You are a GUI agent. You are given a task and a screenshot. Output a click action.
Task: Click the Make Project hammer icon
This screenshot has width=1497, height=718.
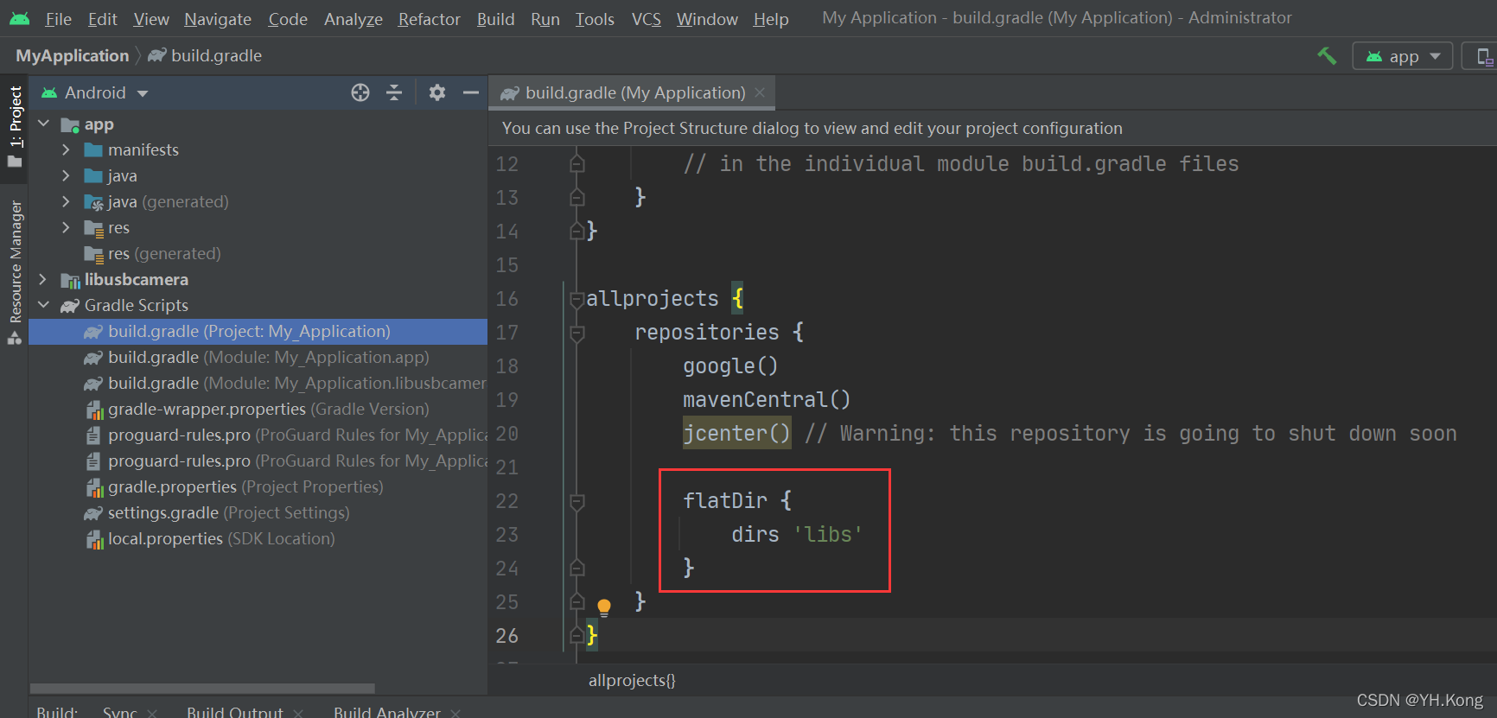[x=1327, y=56]
